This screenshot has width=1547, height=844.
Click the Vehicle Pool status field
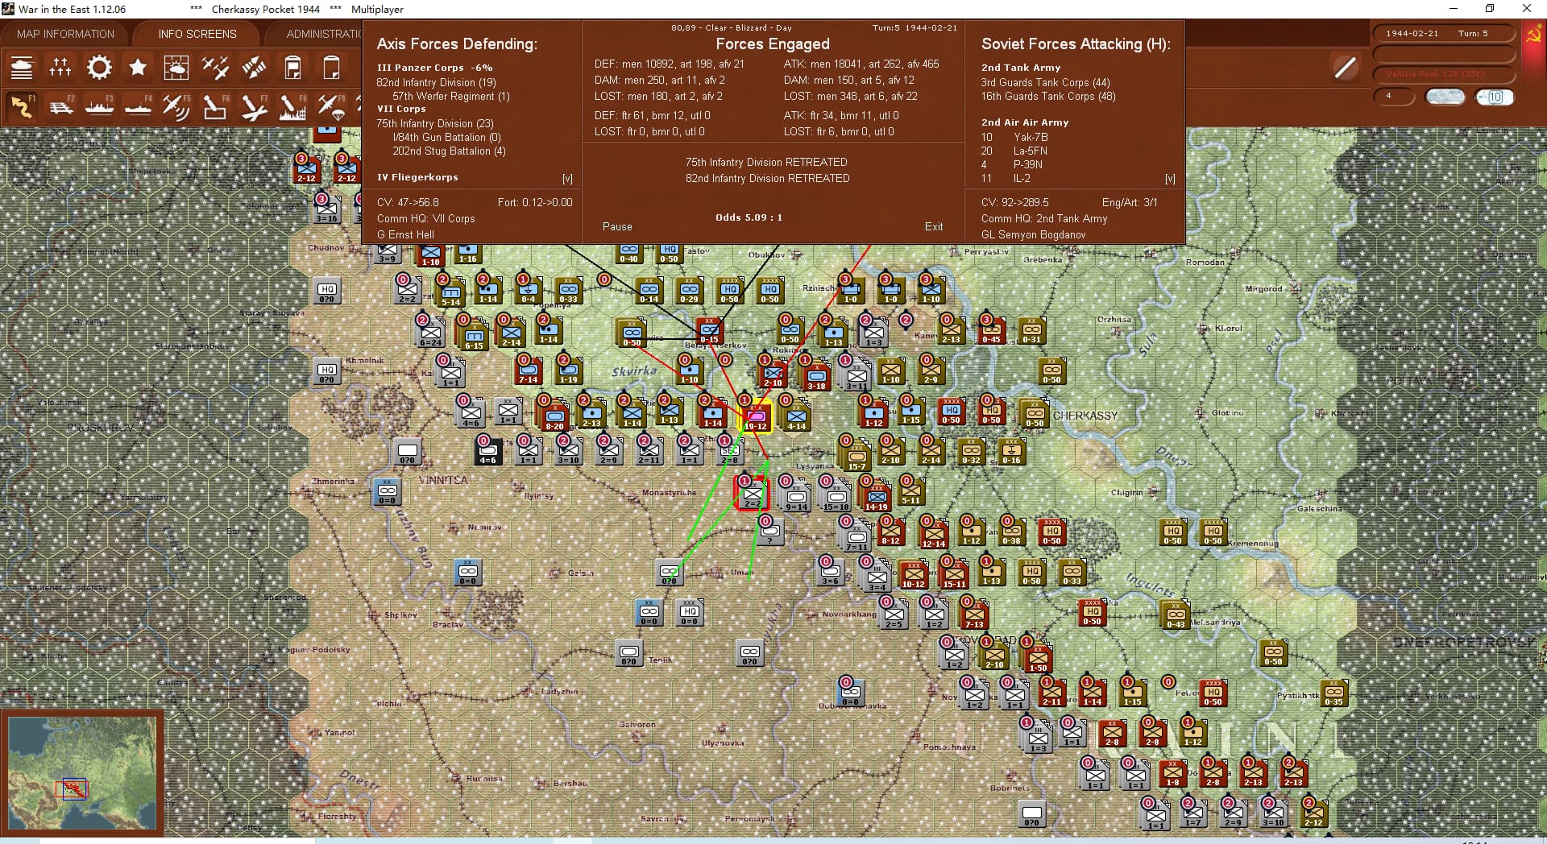tap(1443, 74)
